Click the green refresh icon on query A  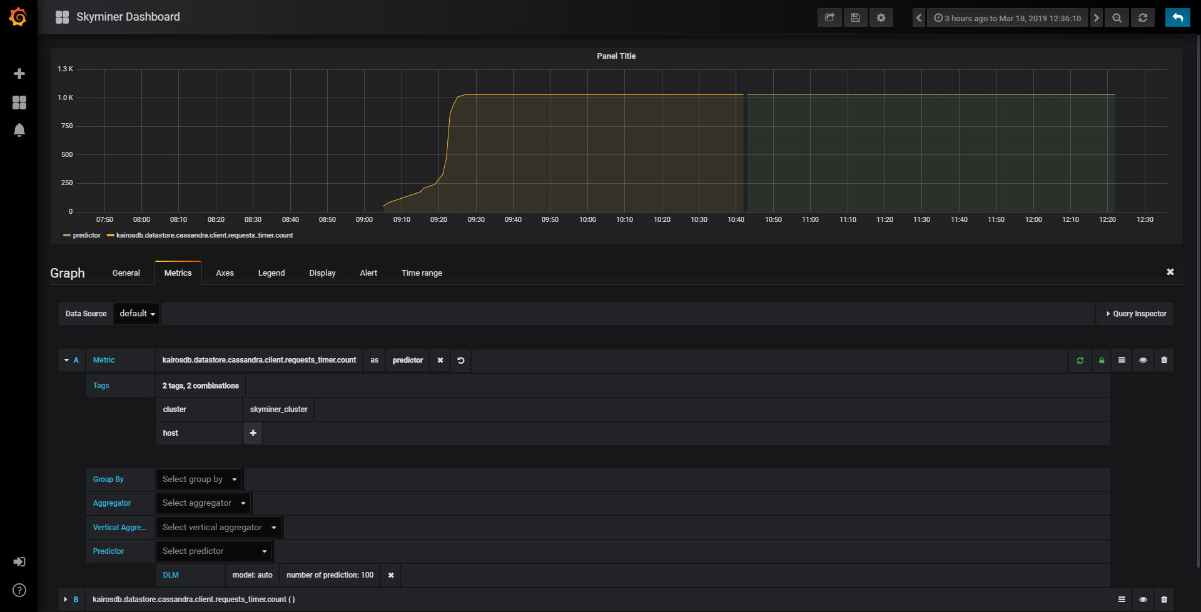click(x=1080, y=361)
